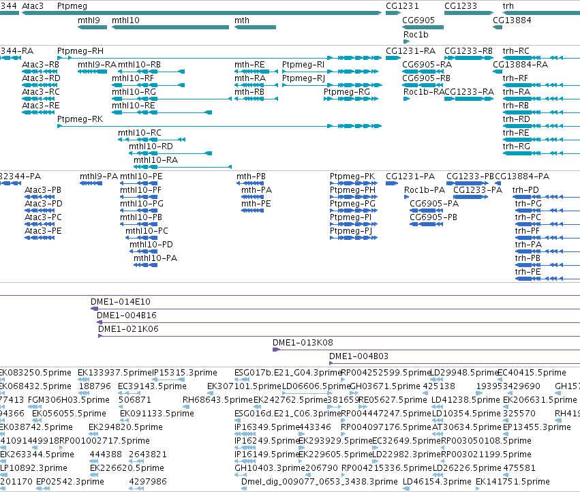The image size is (580, 492).
Task: Click the CG6905-PB protein feature
Action: click(426, 224)
